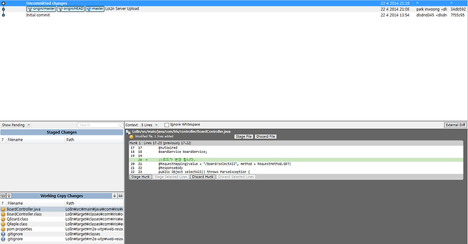The height and width of the screenshot is (244, 468).
Task: Click modified status icon of QBoard.class
Action: (3, 219)
